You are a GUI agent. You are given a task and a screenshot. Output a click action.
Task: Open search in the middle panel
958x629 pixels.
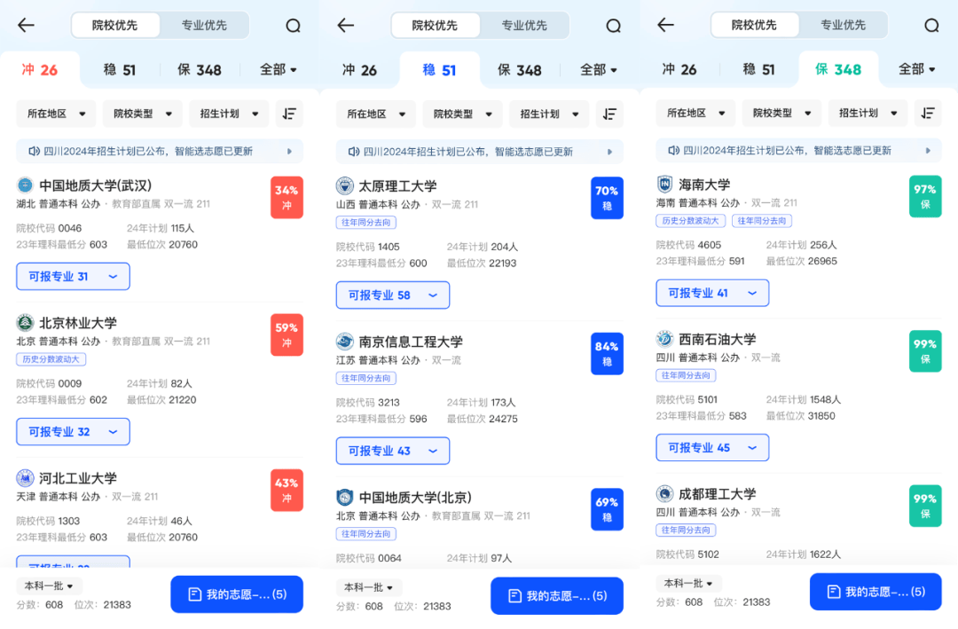tap(614, 26)
